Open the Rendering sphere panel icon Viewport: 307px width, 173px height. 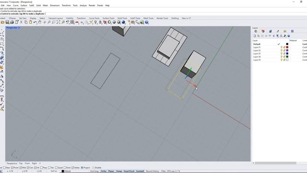tap(271, 31)
